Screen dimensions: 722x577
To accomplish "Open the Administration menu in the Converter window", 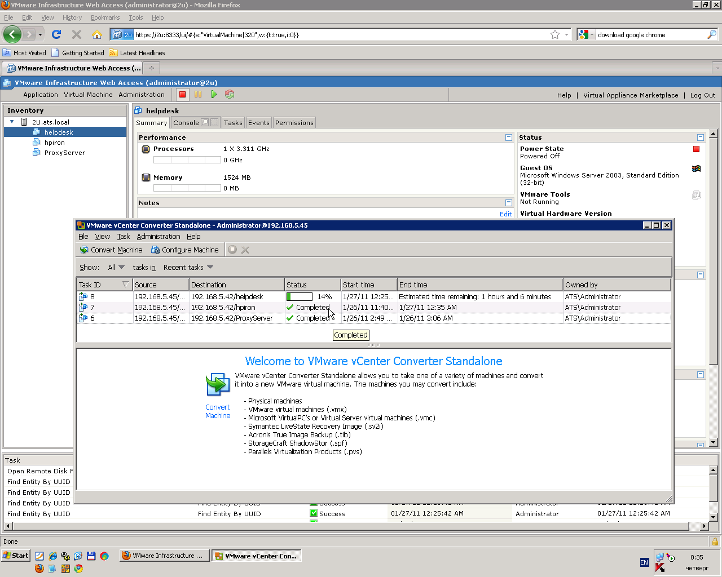I will [x=159, y=237].
